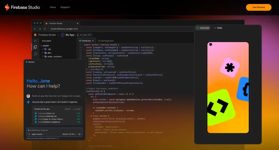The width and height of the screenshot is (279, 150).
Task: Click the +122 change count for Home.tsx
Action: [x=78, y=114]
